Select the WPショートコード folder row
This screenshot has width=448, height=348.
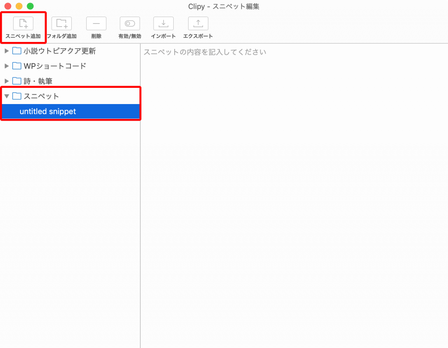pyautogui.click(x=70, y=66)
